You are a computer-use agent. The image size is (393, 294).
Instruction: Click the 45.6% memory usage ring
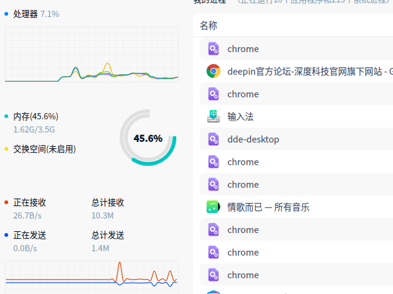[148, 138]
